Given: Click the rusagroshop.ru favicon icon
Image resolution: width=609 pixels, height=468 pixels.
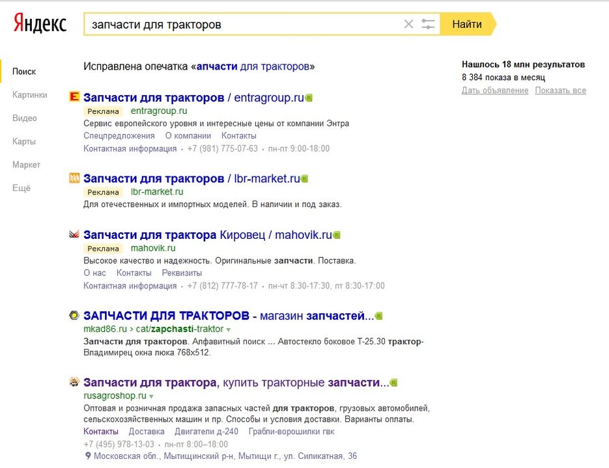Looking at the screenshot, I should coord(74,382).
